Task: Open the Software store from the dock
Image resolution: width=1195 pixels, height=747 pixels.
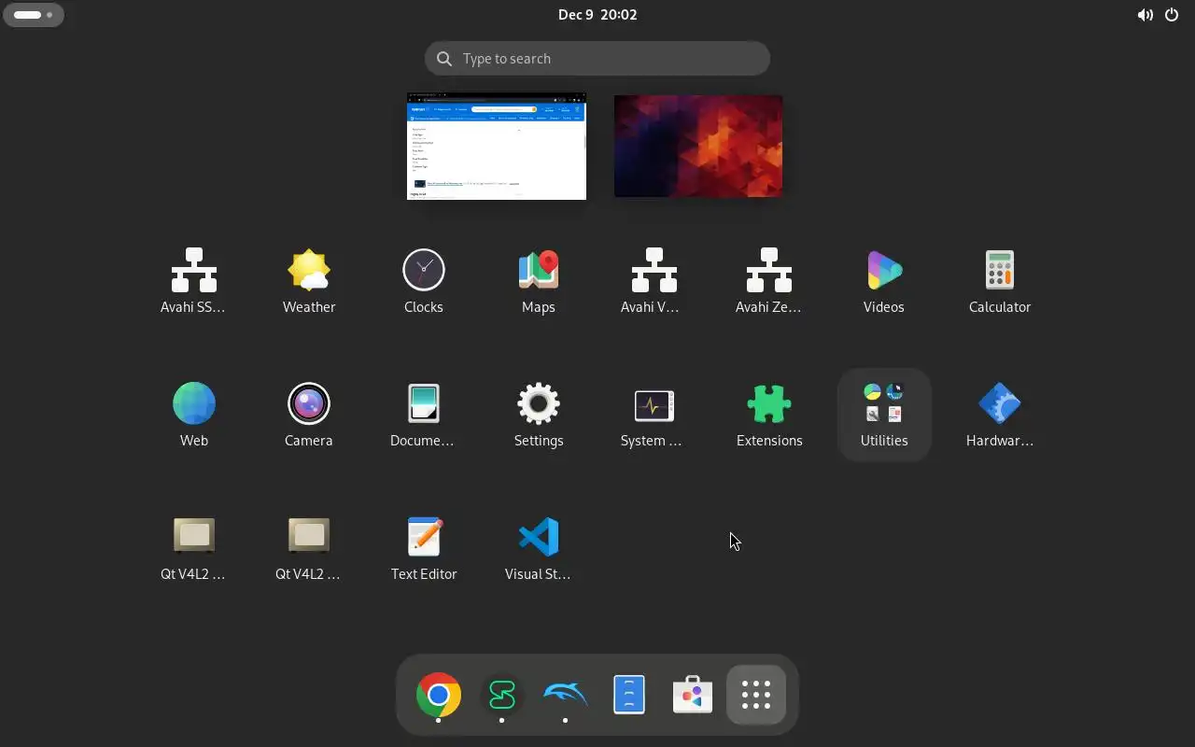Action: pos(693,695)
